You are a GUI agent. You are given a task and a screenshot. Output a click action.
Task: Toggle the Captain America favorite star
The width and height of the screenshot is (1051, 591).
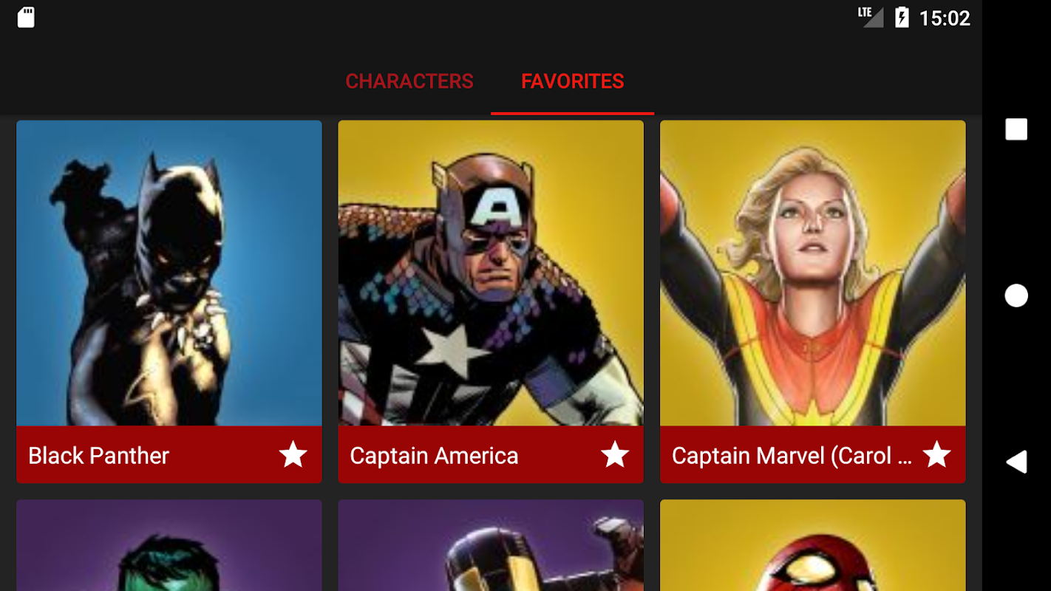tap(615, 454)
